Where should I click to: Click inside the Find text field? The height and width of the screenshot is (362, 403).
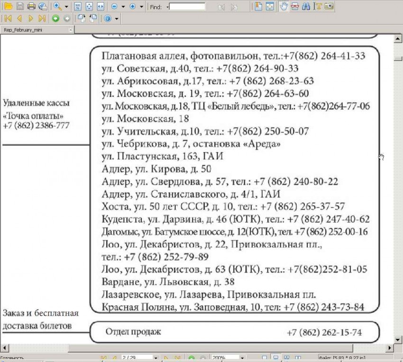tap(187, 7)
